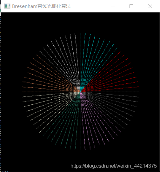Close the Bresenham window

(x=150, y=6)
